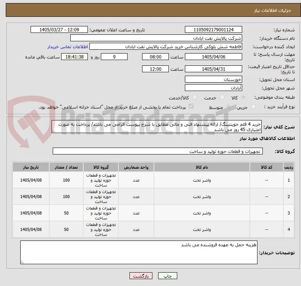Viewport: 301px width, 286px height.
Task: Click quantity 50 in row 3
Action: 66,213
